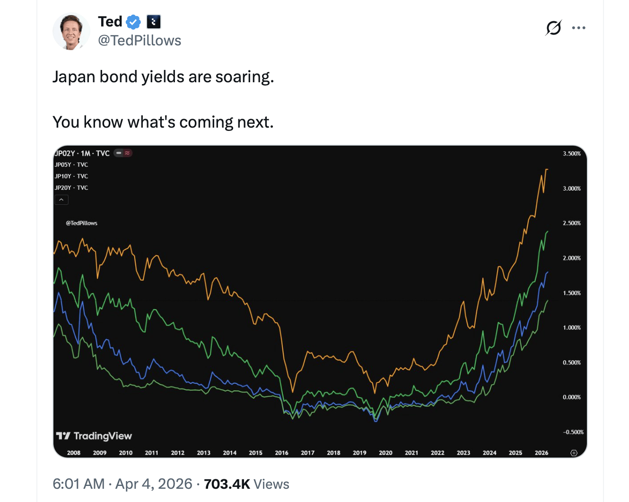Click the square affiliate badge beside Ted
This screenshot has height=502, width=629.
pos(154,22)
